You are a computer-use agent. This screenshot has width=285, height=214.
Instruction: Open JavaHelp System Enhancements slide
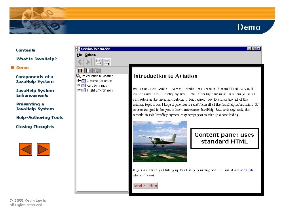35,93
